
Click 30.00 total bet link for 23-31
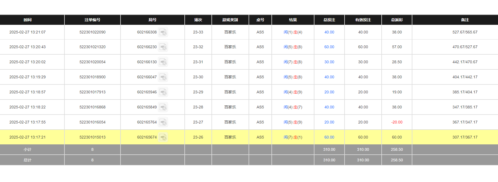(329, 62)
